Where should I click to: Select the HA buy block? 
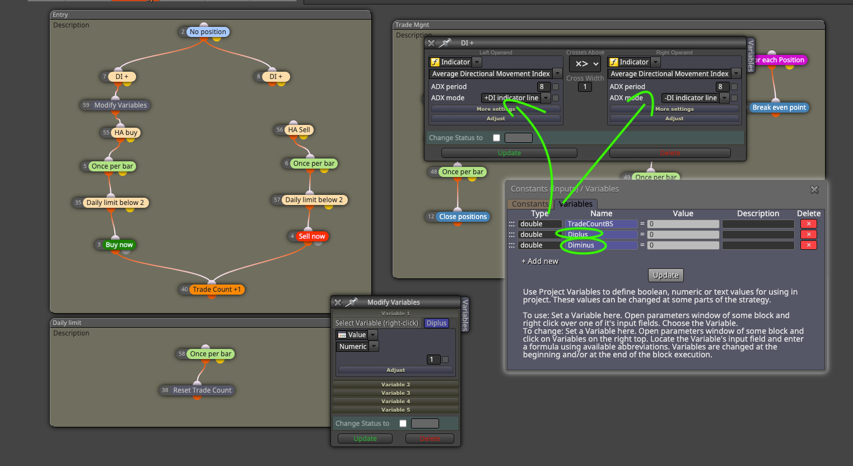click(x=126, y=133)
